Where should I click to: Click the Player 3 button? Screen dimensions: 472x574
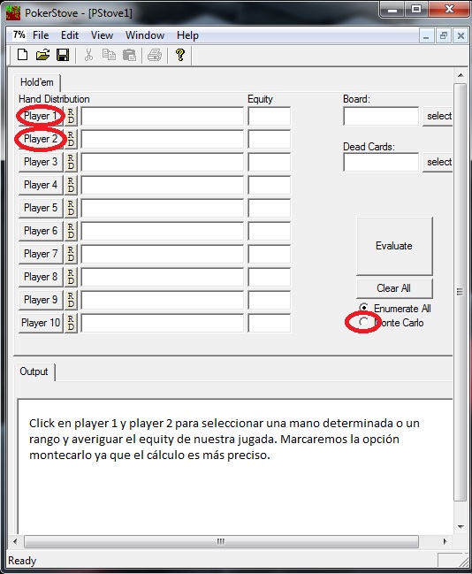click(x=41, y=162)
